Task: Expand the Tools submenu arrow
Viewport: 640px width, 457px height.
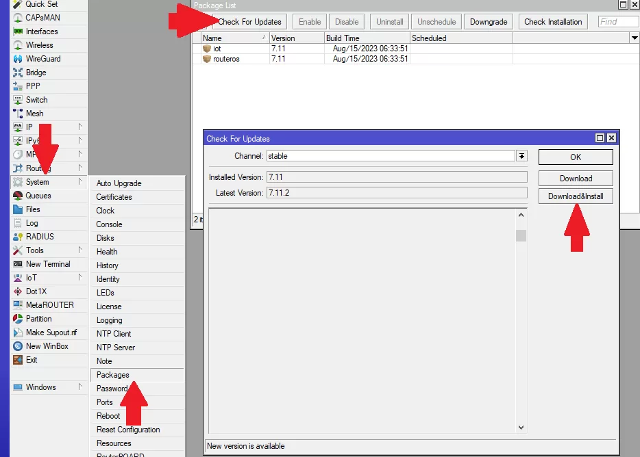Action: pos(80,250)
